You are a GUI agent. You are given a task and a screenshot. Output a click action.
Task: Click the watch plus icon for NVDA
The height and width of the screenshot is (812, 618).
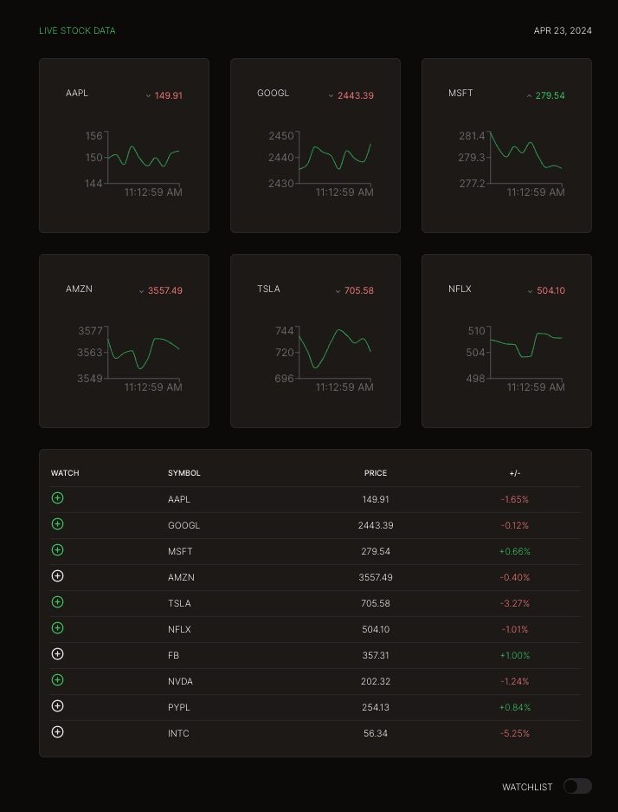tap(58, 680)
